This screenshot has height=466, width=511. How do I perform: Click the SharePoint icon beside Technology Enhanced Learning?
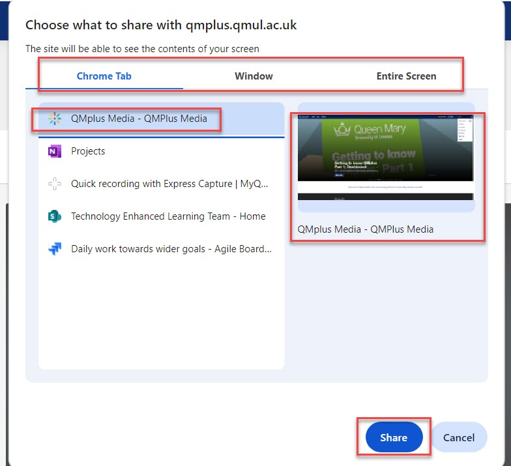coord(55,216)
